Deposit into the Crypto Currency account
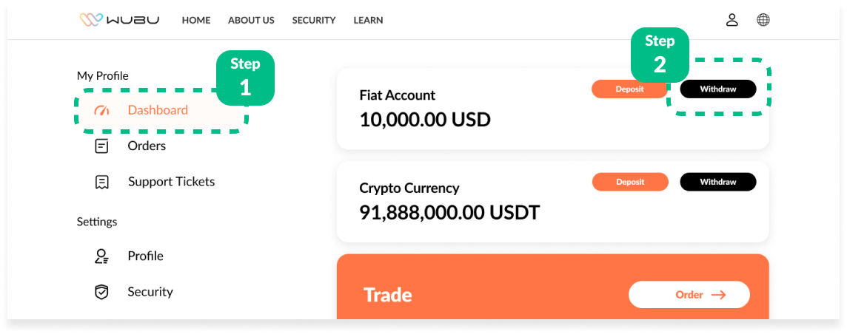 pos(630,182)
